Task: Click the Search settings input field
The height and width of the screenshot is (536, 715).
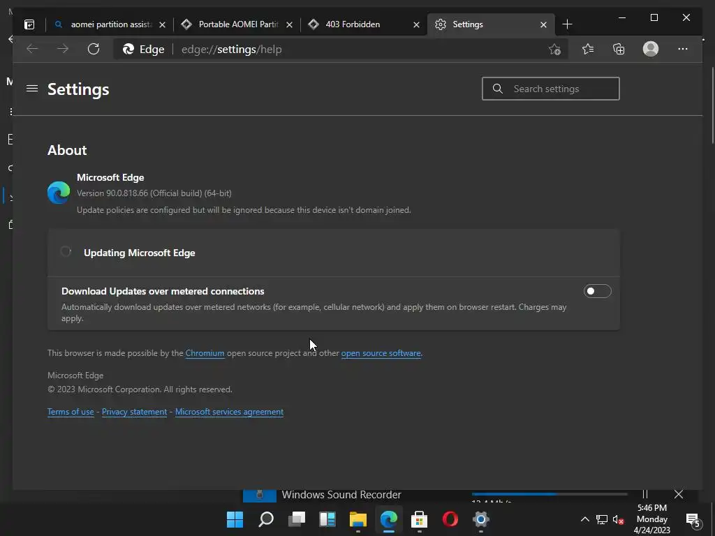Action: tap(550, 89)
